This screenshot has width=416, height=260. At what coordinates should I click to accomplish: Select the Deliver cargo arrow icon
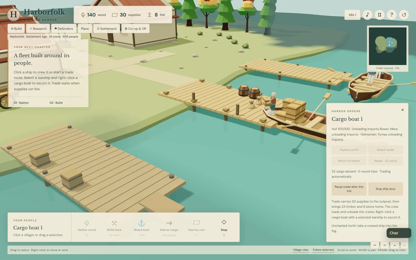169,223
